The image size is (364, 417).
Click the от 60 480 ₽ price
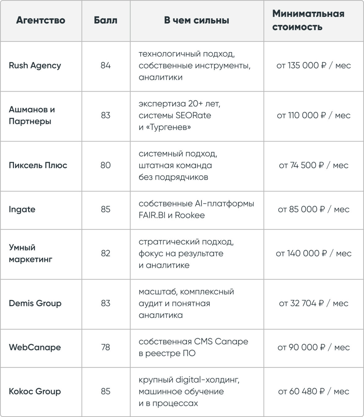313,392
